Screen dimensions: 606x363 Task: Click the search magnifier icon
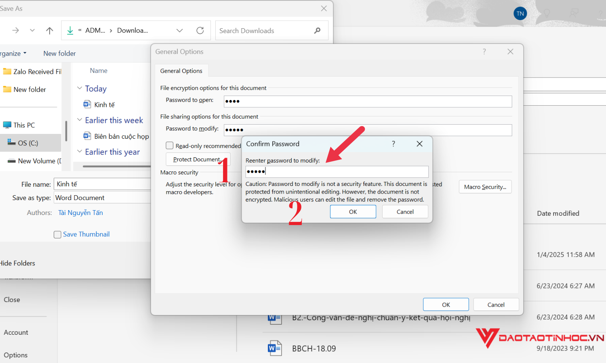tap(318, 31)
